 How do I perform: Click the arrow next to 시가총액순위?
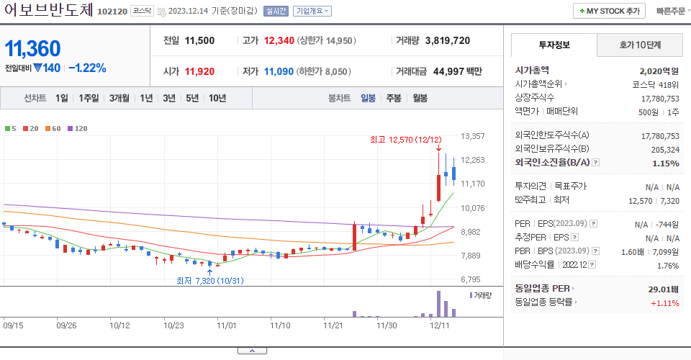pyautogui.click(x=566, y=84)
